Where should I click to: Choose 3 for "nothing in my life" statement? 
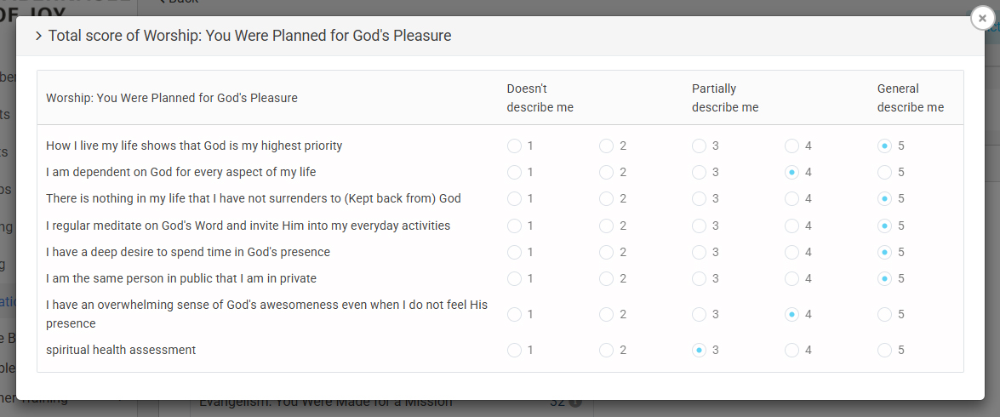699,198
